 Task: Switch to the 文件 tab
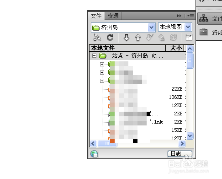click(x=96, y=16)
